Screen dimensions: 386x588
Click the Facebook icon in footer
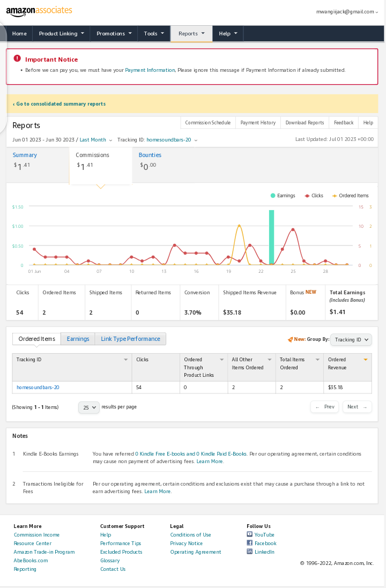coord(249,542)
